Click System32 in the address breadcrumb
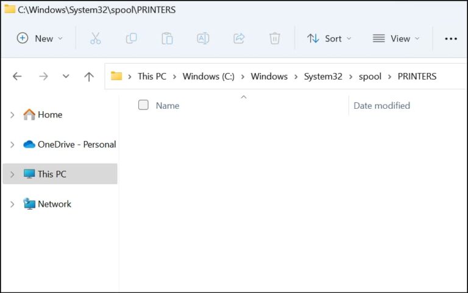This screenshot has width=468, height=293. pos(322,76)
